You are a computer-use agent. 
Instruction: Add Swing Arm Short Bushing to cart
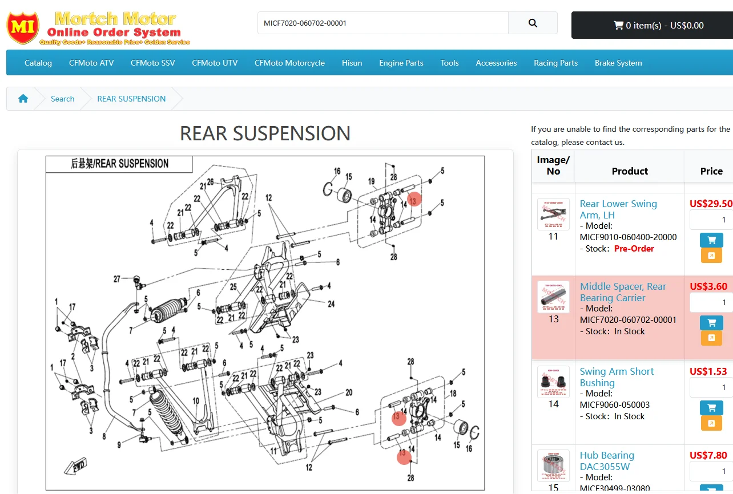pyautogui.click(x=711, y=408)
